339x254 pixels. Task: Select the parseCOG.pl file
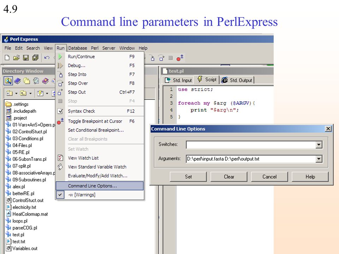pyautogui.click(x=22, y=228)
